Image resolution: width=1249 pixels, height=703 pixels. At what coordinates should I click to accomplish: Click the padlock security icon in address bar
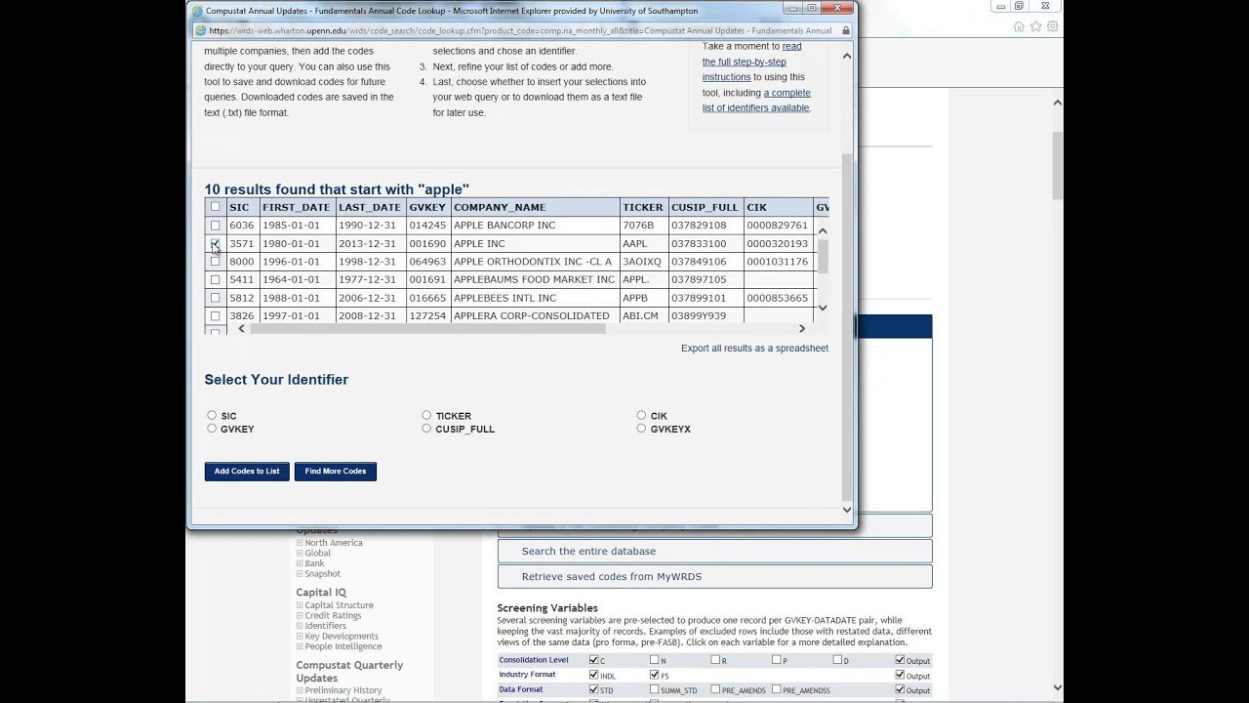point(846,30)
